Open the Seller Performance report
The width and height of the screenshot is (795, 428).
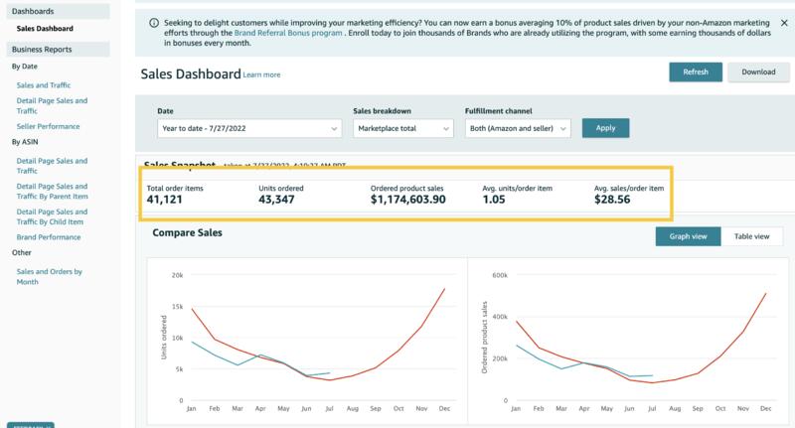click(48, 126)
